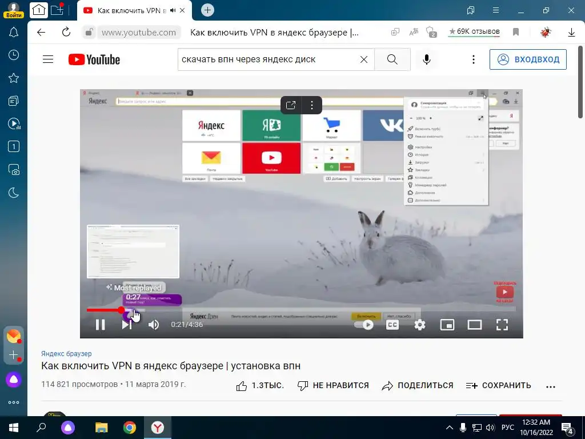Click www.youtube.com address field
The image size is (585, 439).
139,33
